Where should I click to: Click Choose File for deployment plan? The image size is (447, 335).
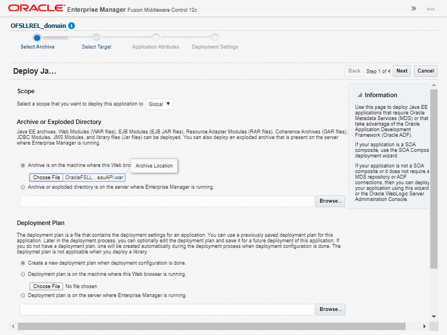coord(46,286)
